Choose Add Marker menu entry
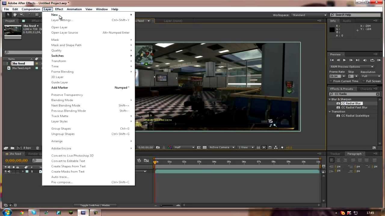This screenshot has height=216, width=385. click(89, 88)
